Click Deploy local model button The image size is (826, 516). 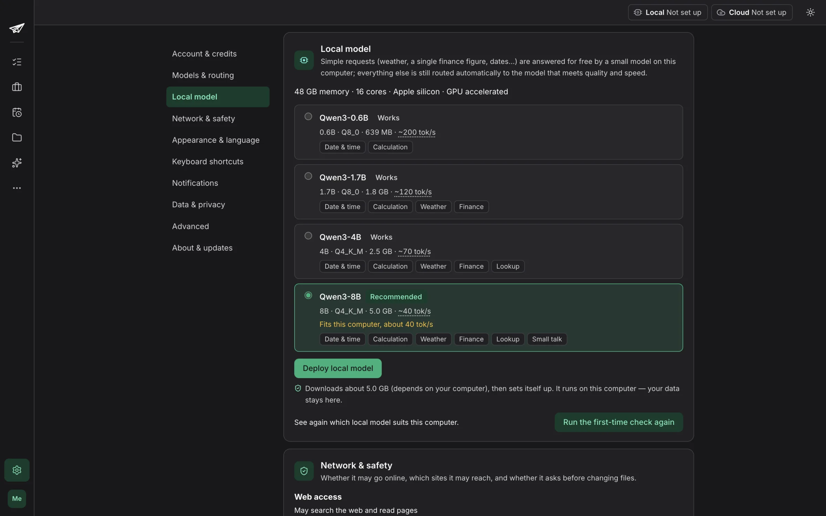click(x=338, y=368)
